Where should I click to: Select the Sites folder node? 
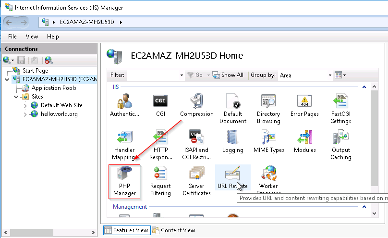coord(37,97)
